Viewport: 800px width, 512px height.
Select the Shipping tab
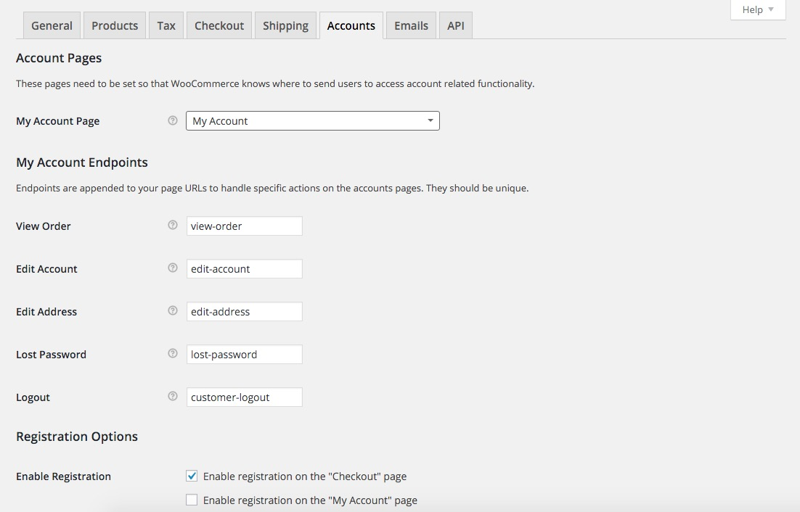pos(285,25)
